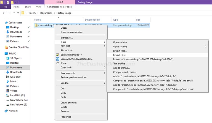Click the Network icon in navigation pane
212x123 pixels.
click(6, 111)
